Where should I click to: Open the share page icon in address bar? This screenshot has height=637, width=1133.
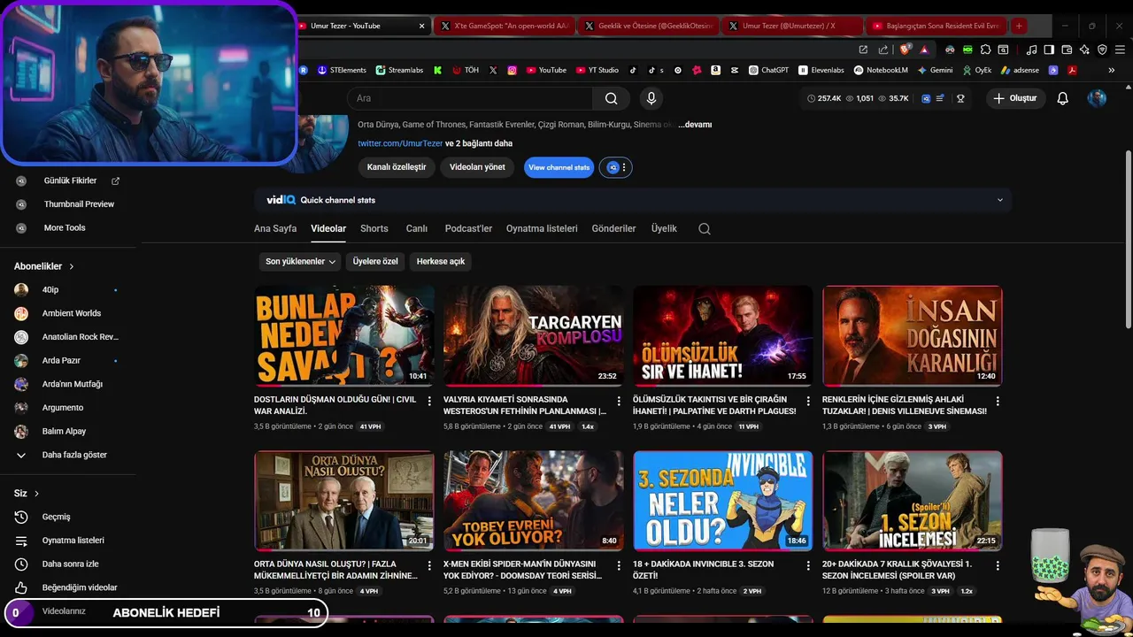click(883, 50)
